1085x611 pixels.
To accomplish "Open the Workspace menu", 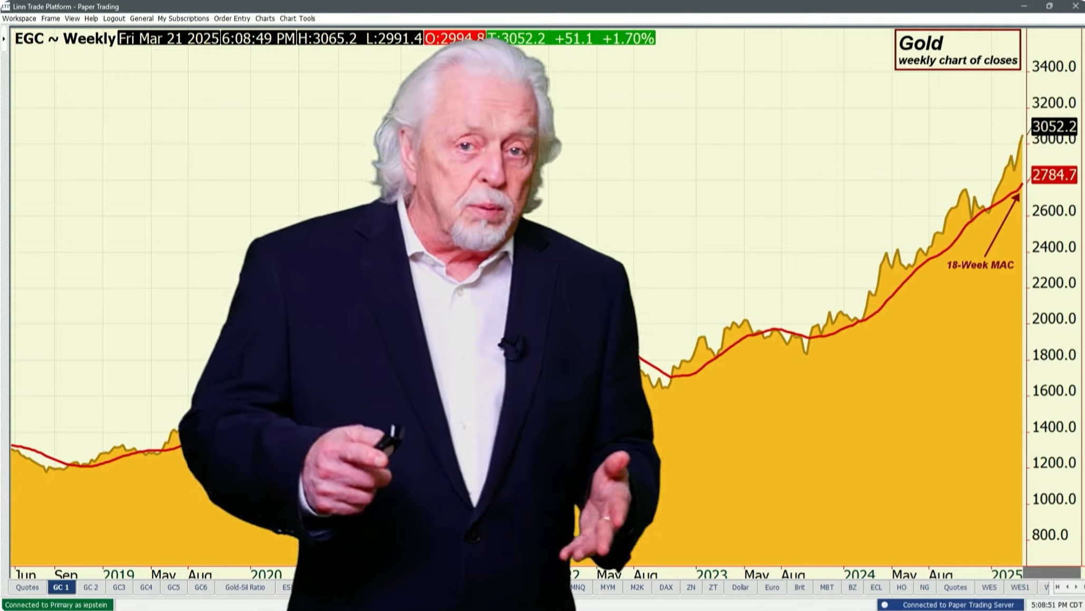I will [19, 18].
